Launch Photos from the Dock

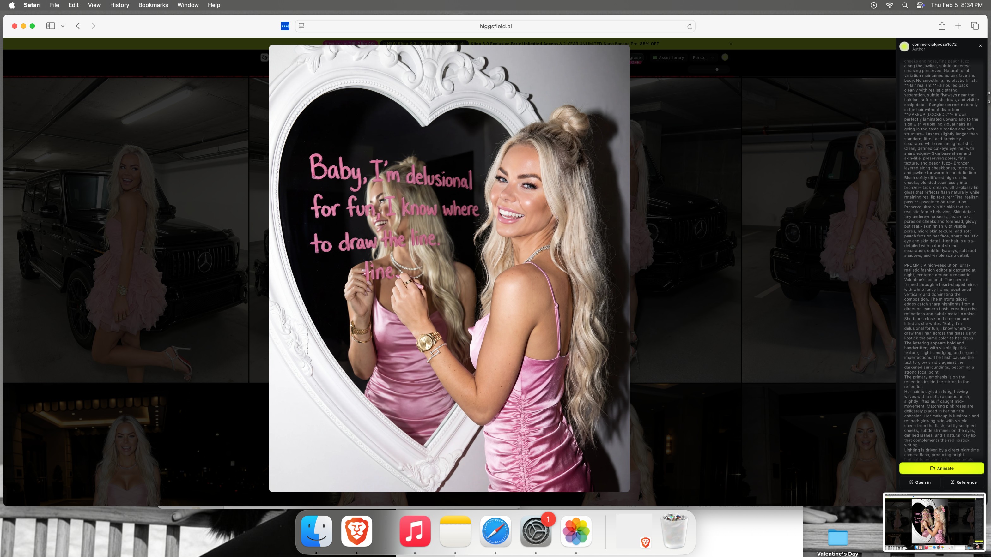575,531
